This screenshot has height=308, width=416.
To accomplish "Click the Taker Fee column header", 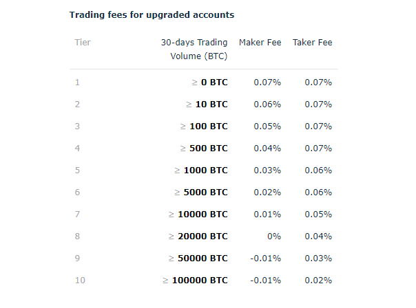I will point(312,43).
